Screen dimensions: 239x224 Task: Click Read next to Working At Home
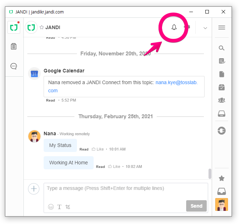pyautogui.click(x=100, y=166)
